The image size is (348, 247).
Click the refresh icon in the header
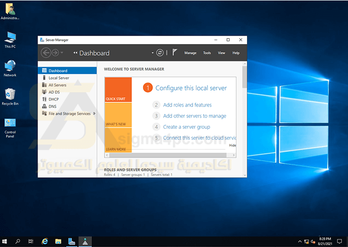point(160,53)
